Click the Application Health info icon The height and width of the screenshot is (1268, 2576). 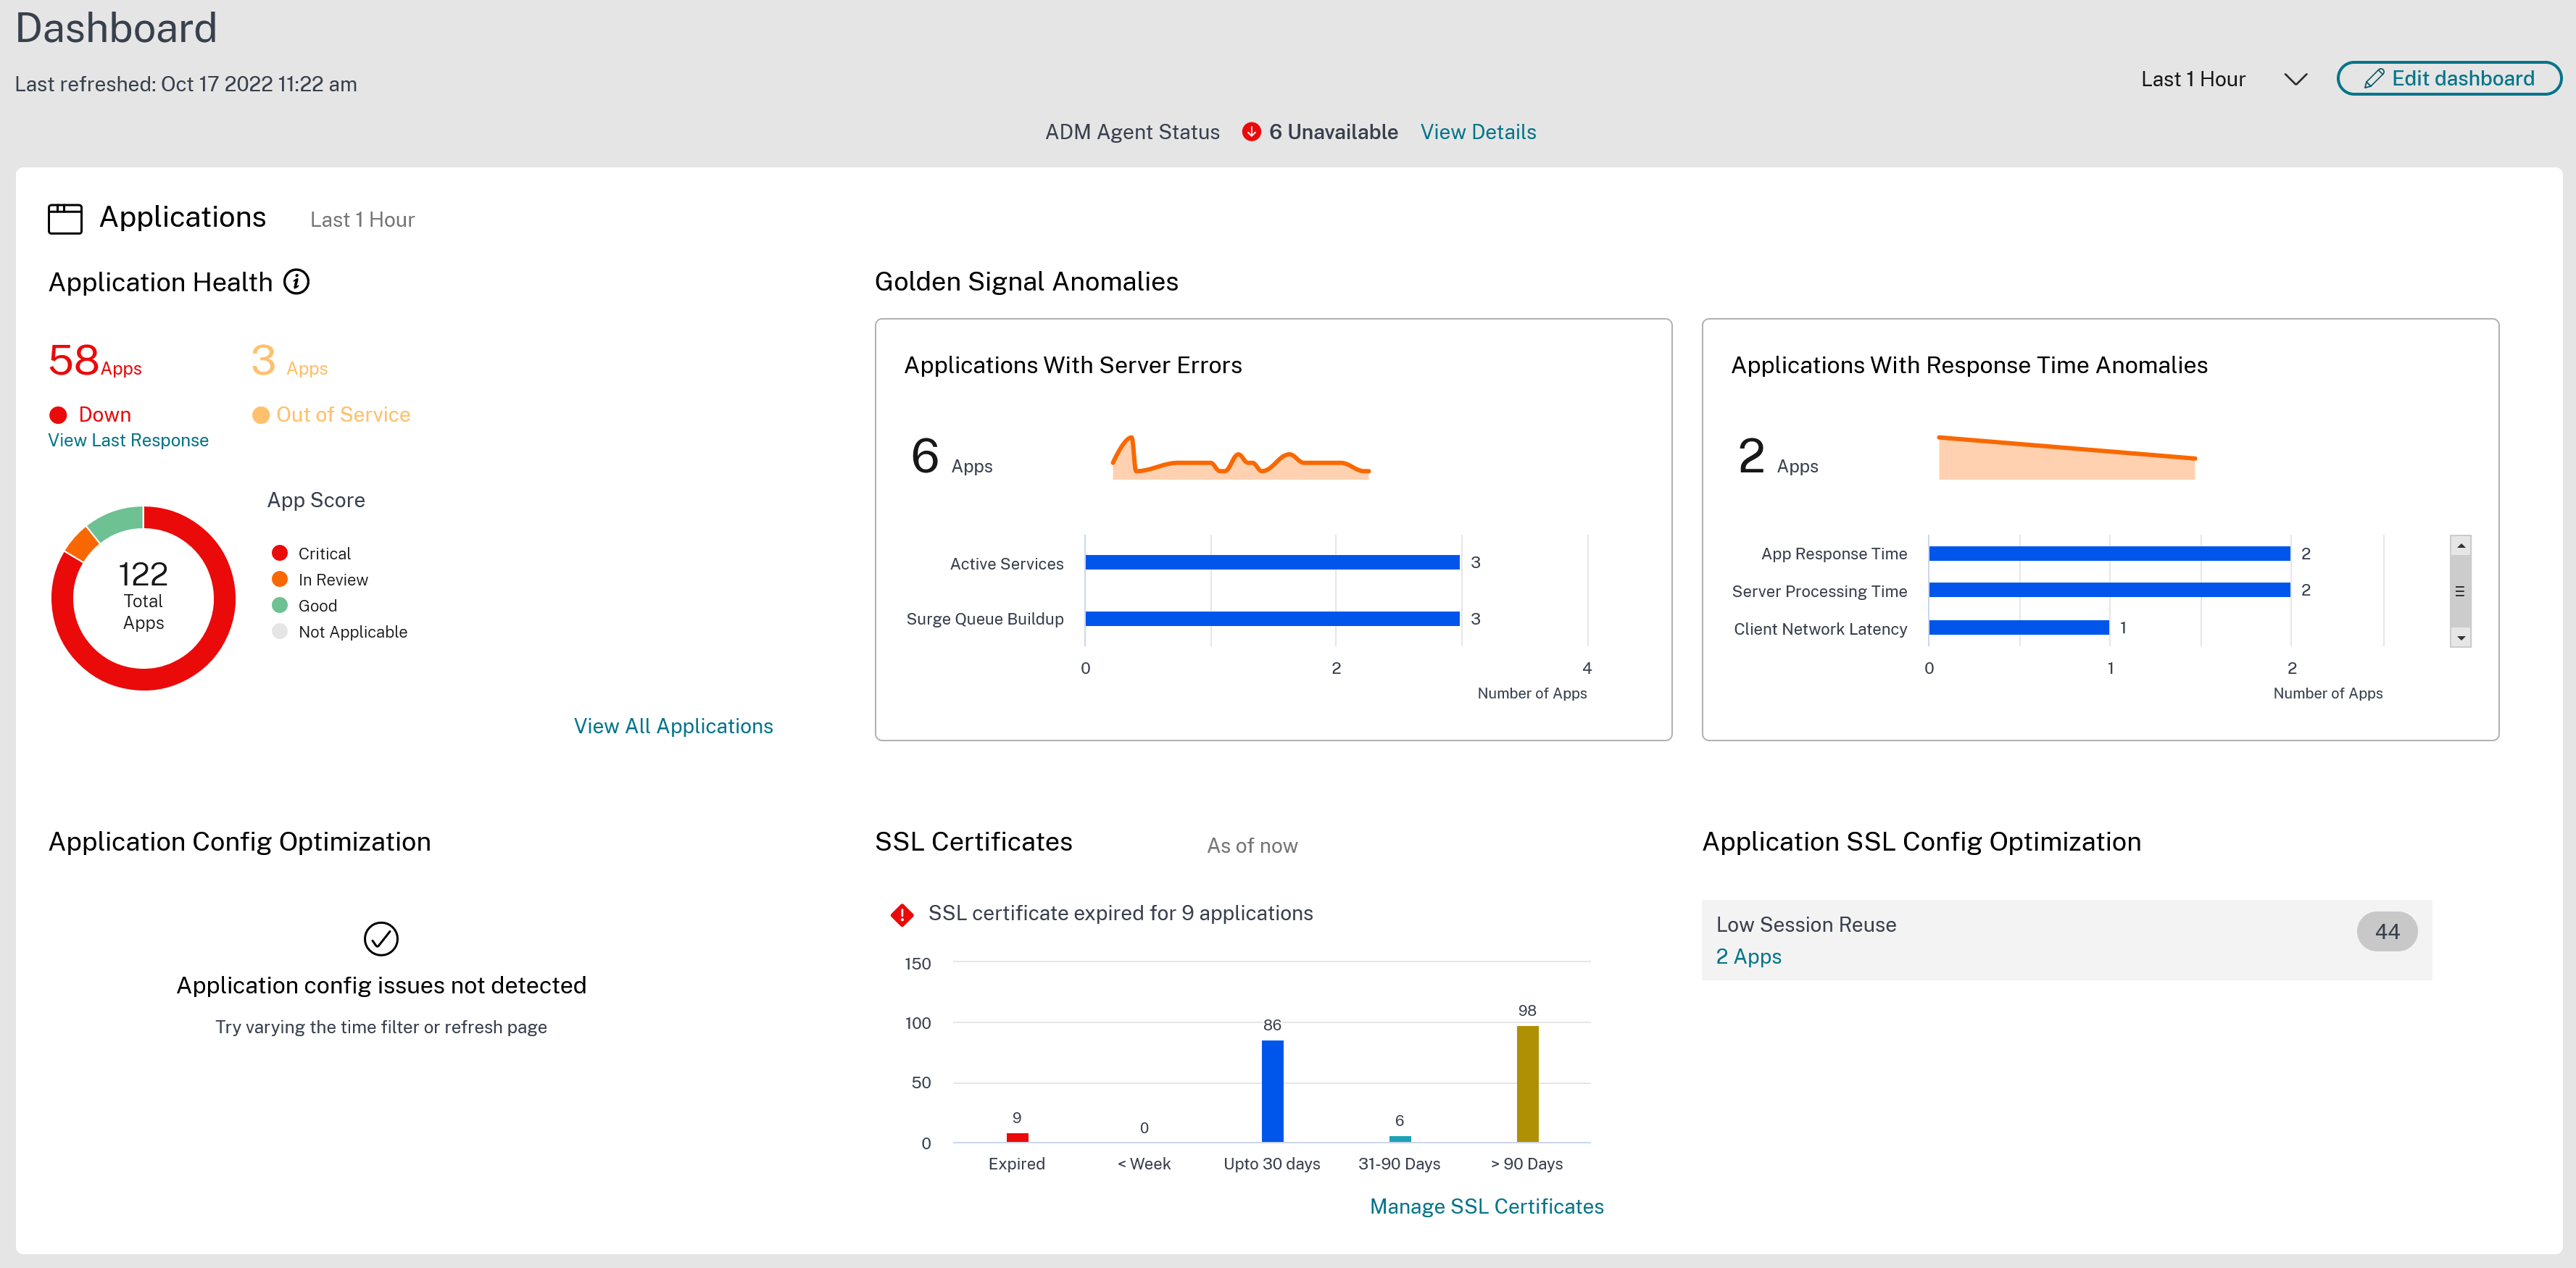(296, 282)
